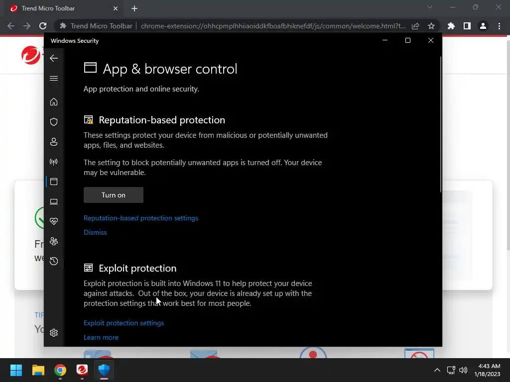510x382 pixels.
Task: Open Device performance & health heart icon
Action: [x=54, y=221]
